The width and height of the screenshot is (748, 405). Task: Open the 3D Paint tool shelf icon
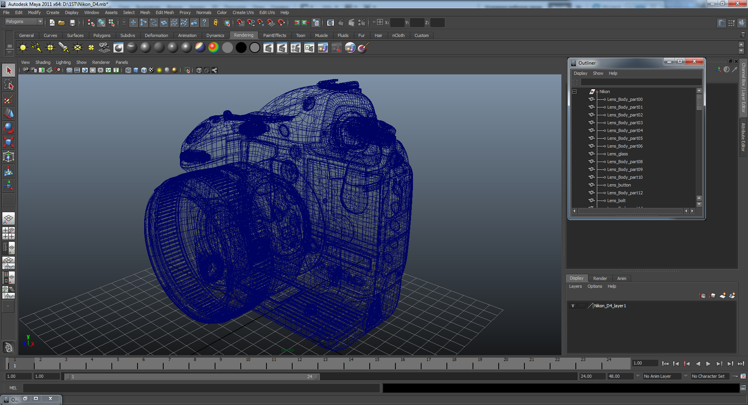(x=363, y=48)
